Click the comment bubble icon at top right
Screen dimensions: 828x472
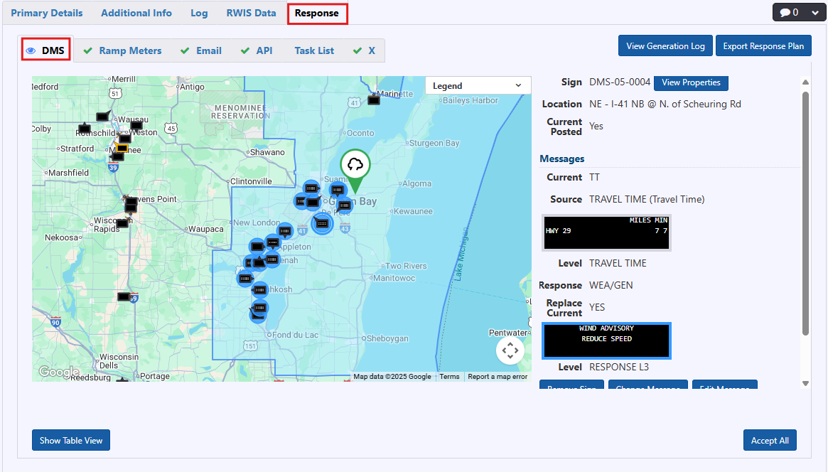click(785, 13)
